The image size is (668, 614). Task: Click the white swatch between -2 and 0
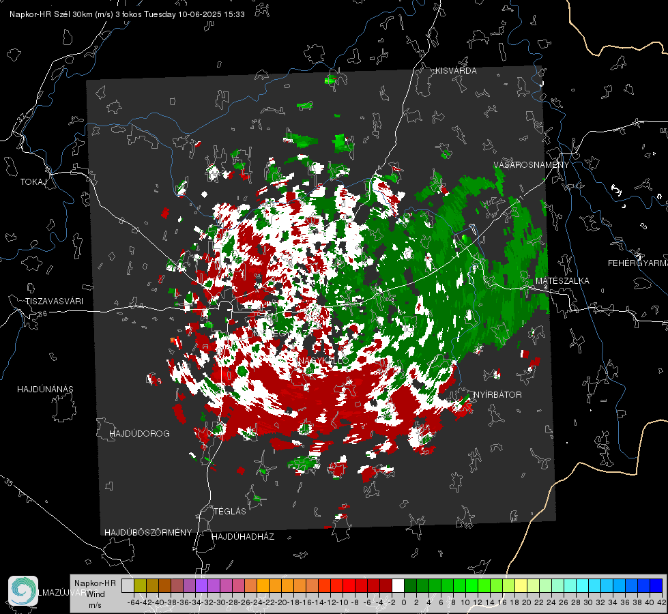click(398, 585)
